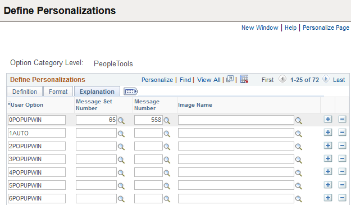Add a row after 3POPUPWIN

(x=328, y=158)
